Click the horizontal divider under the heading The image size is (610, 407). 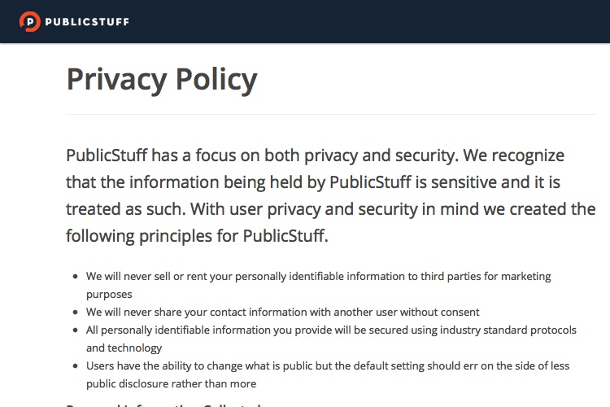[x=331, y=114]
